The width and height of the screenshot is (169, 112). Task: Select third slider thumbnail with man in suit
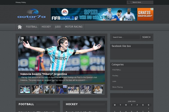click(x=49, y=89)
